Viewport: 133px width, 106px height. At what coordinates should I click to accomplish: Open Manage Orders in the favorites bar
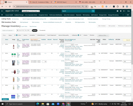103,15
